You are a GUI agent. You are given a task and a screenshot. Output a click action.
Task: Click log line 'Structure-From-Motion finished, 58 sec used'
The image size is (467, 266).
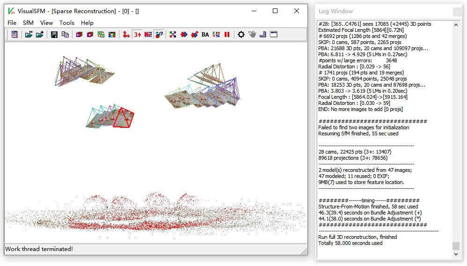[368, 207]
